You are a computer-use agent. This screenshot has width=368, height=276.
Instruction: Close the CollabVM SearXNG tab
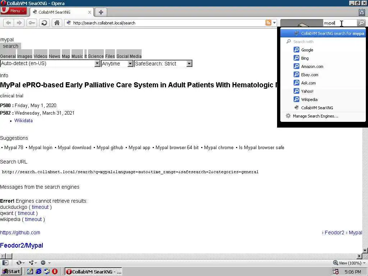89,12
